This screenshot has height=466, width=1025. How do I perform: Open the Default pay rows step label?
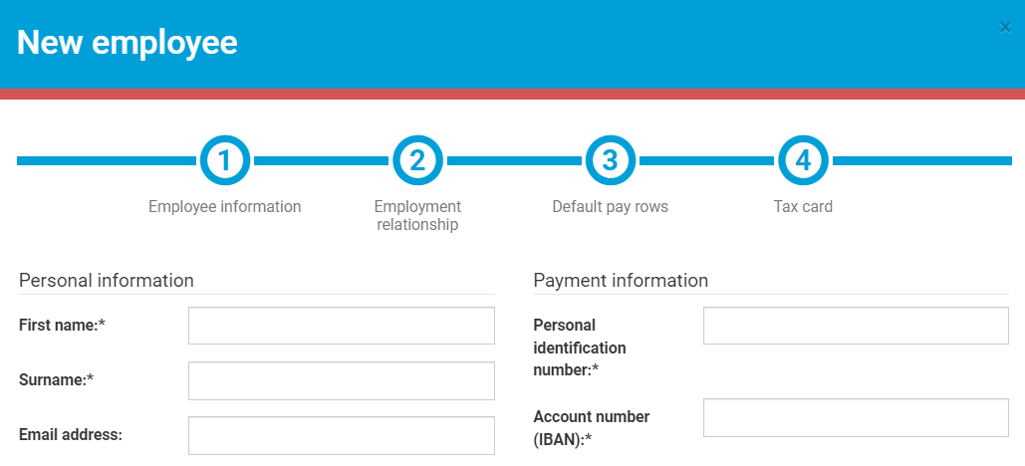[610, 207]
